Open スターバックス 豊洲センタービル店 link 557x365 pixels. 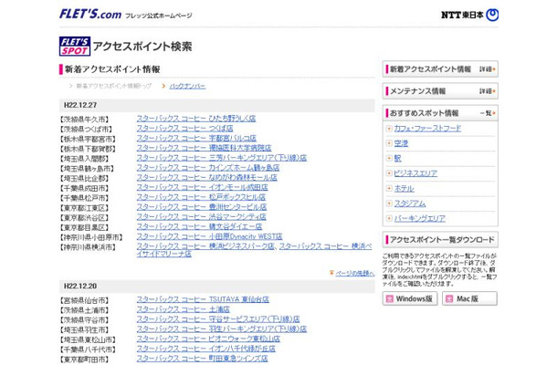pos(202,206)
